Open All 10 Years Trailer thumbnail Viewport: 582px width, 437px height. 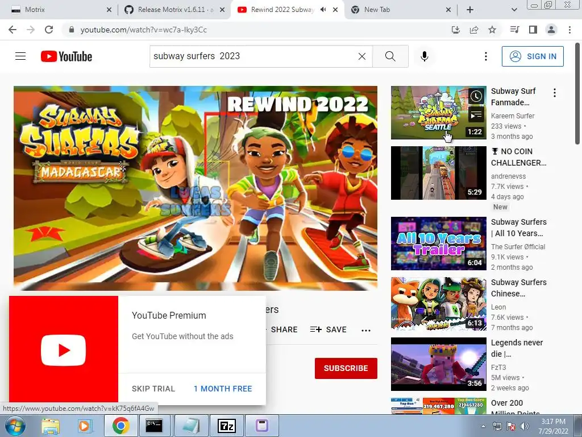tap(438, 244)
